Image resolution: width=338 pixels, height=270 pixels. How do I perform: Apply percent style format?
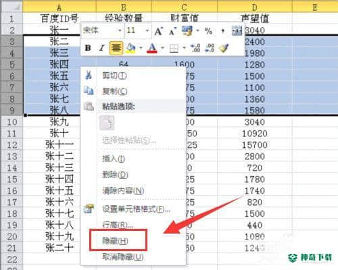click(x=208, y=31)
